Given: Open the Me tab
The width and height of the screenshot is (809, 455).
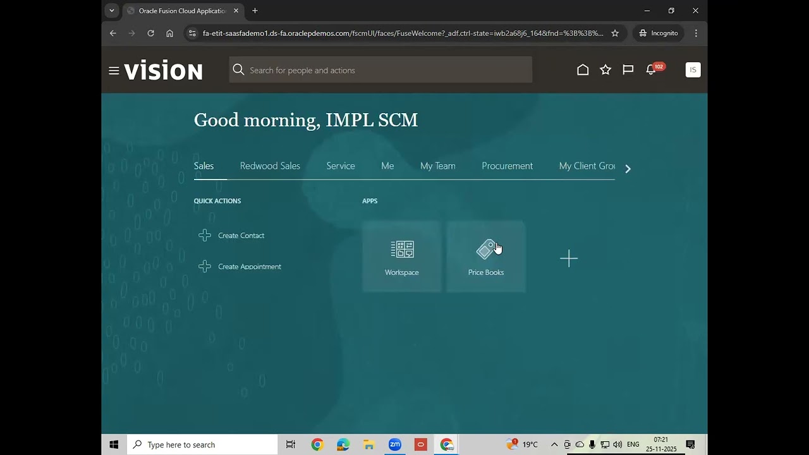Looking at the screenshot, I should (387, 166).
